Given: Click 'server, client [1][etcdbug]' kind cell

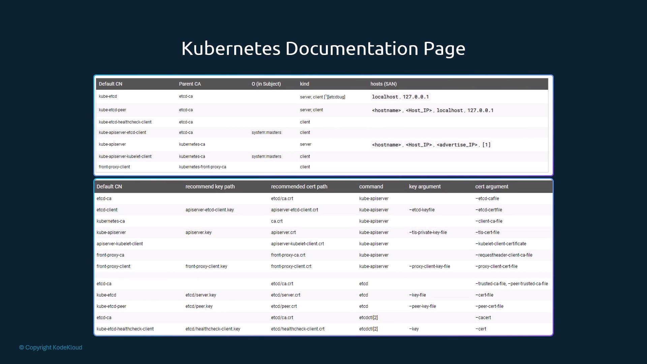Looking at the screenshot, I should click(x=322, y=97).
